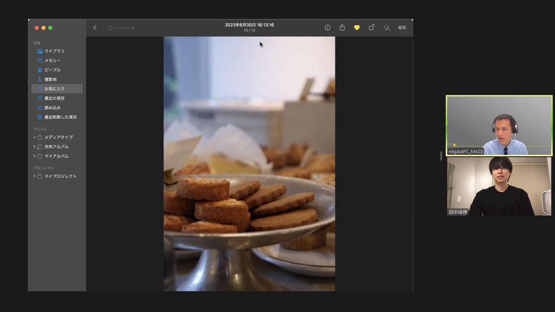Select the 田中結様 video tile
The height and width of the screenshot is (312, 555).
[x=499, y=186]
